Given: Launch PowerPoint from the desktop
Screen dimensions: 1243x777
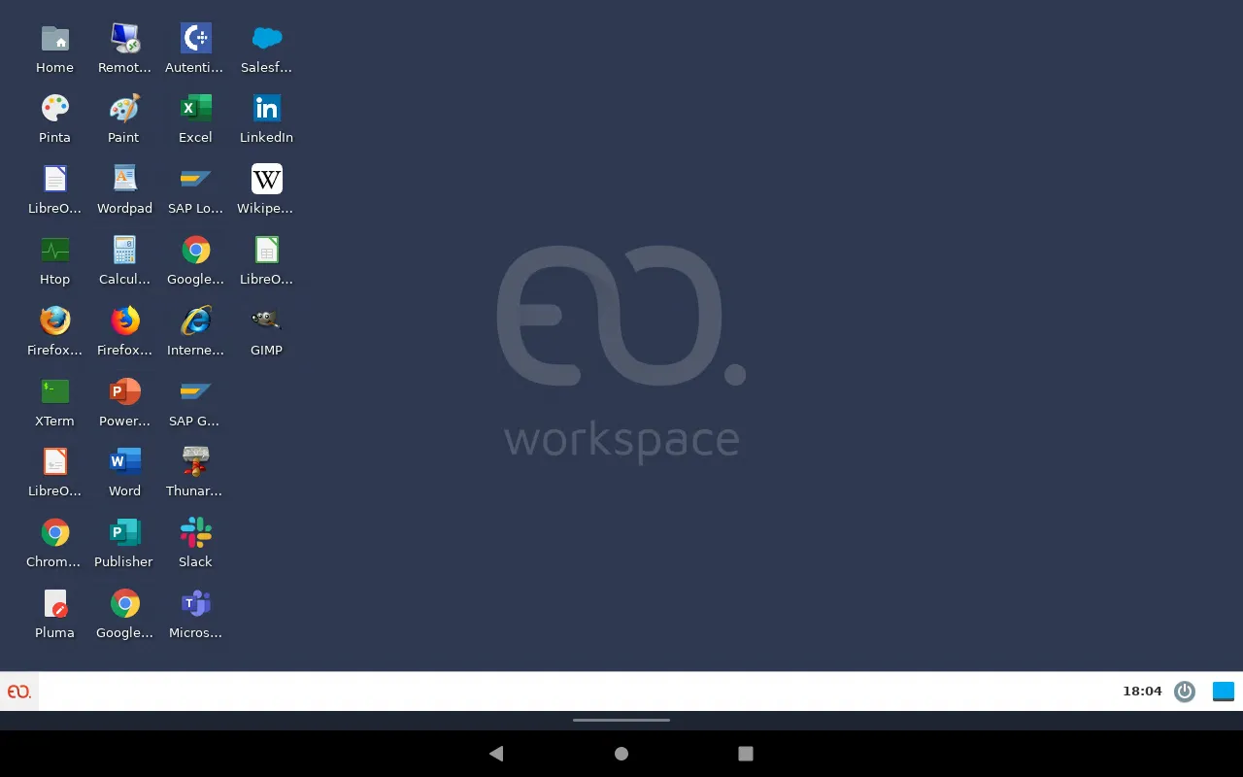Looking at the screenshot, I should click(x=124, y=392).
